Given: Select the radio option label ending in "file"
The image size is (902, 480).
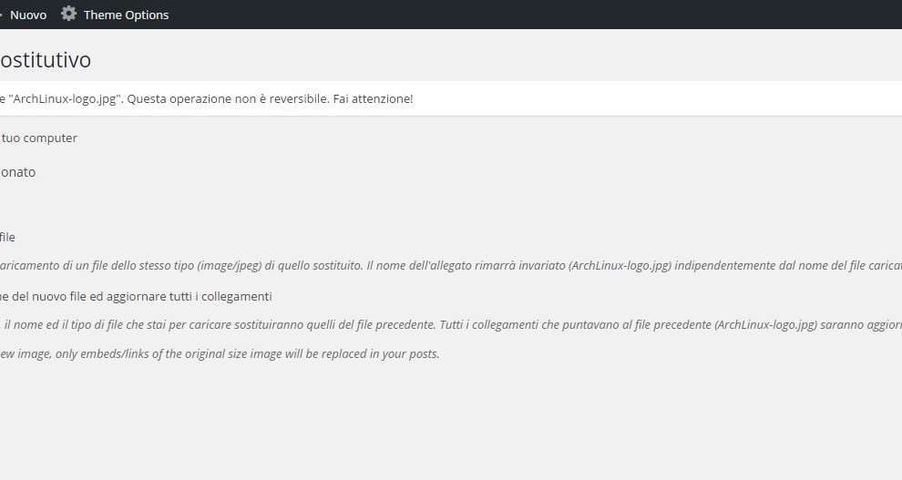Looking at the screenshot, I should click(x=7, y=237).
